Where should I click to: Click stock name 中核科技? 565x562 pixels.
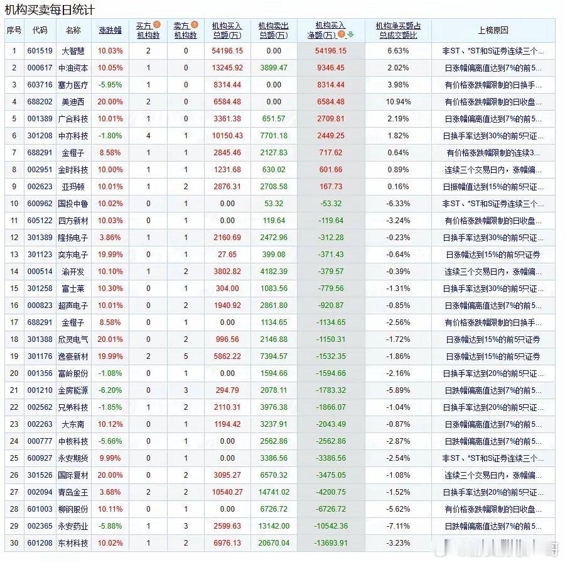click(x=73, y=441)
